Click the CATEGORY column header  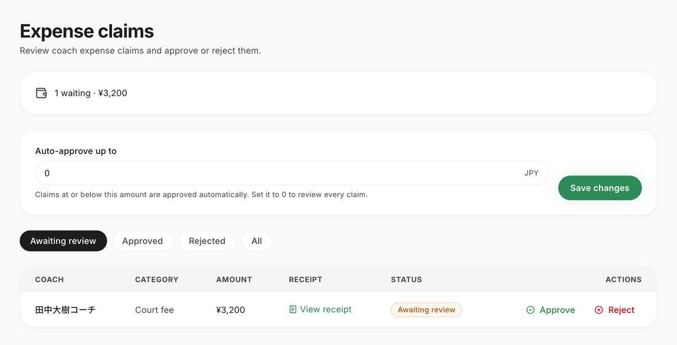(157, 280)
